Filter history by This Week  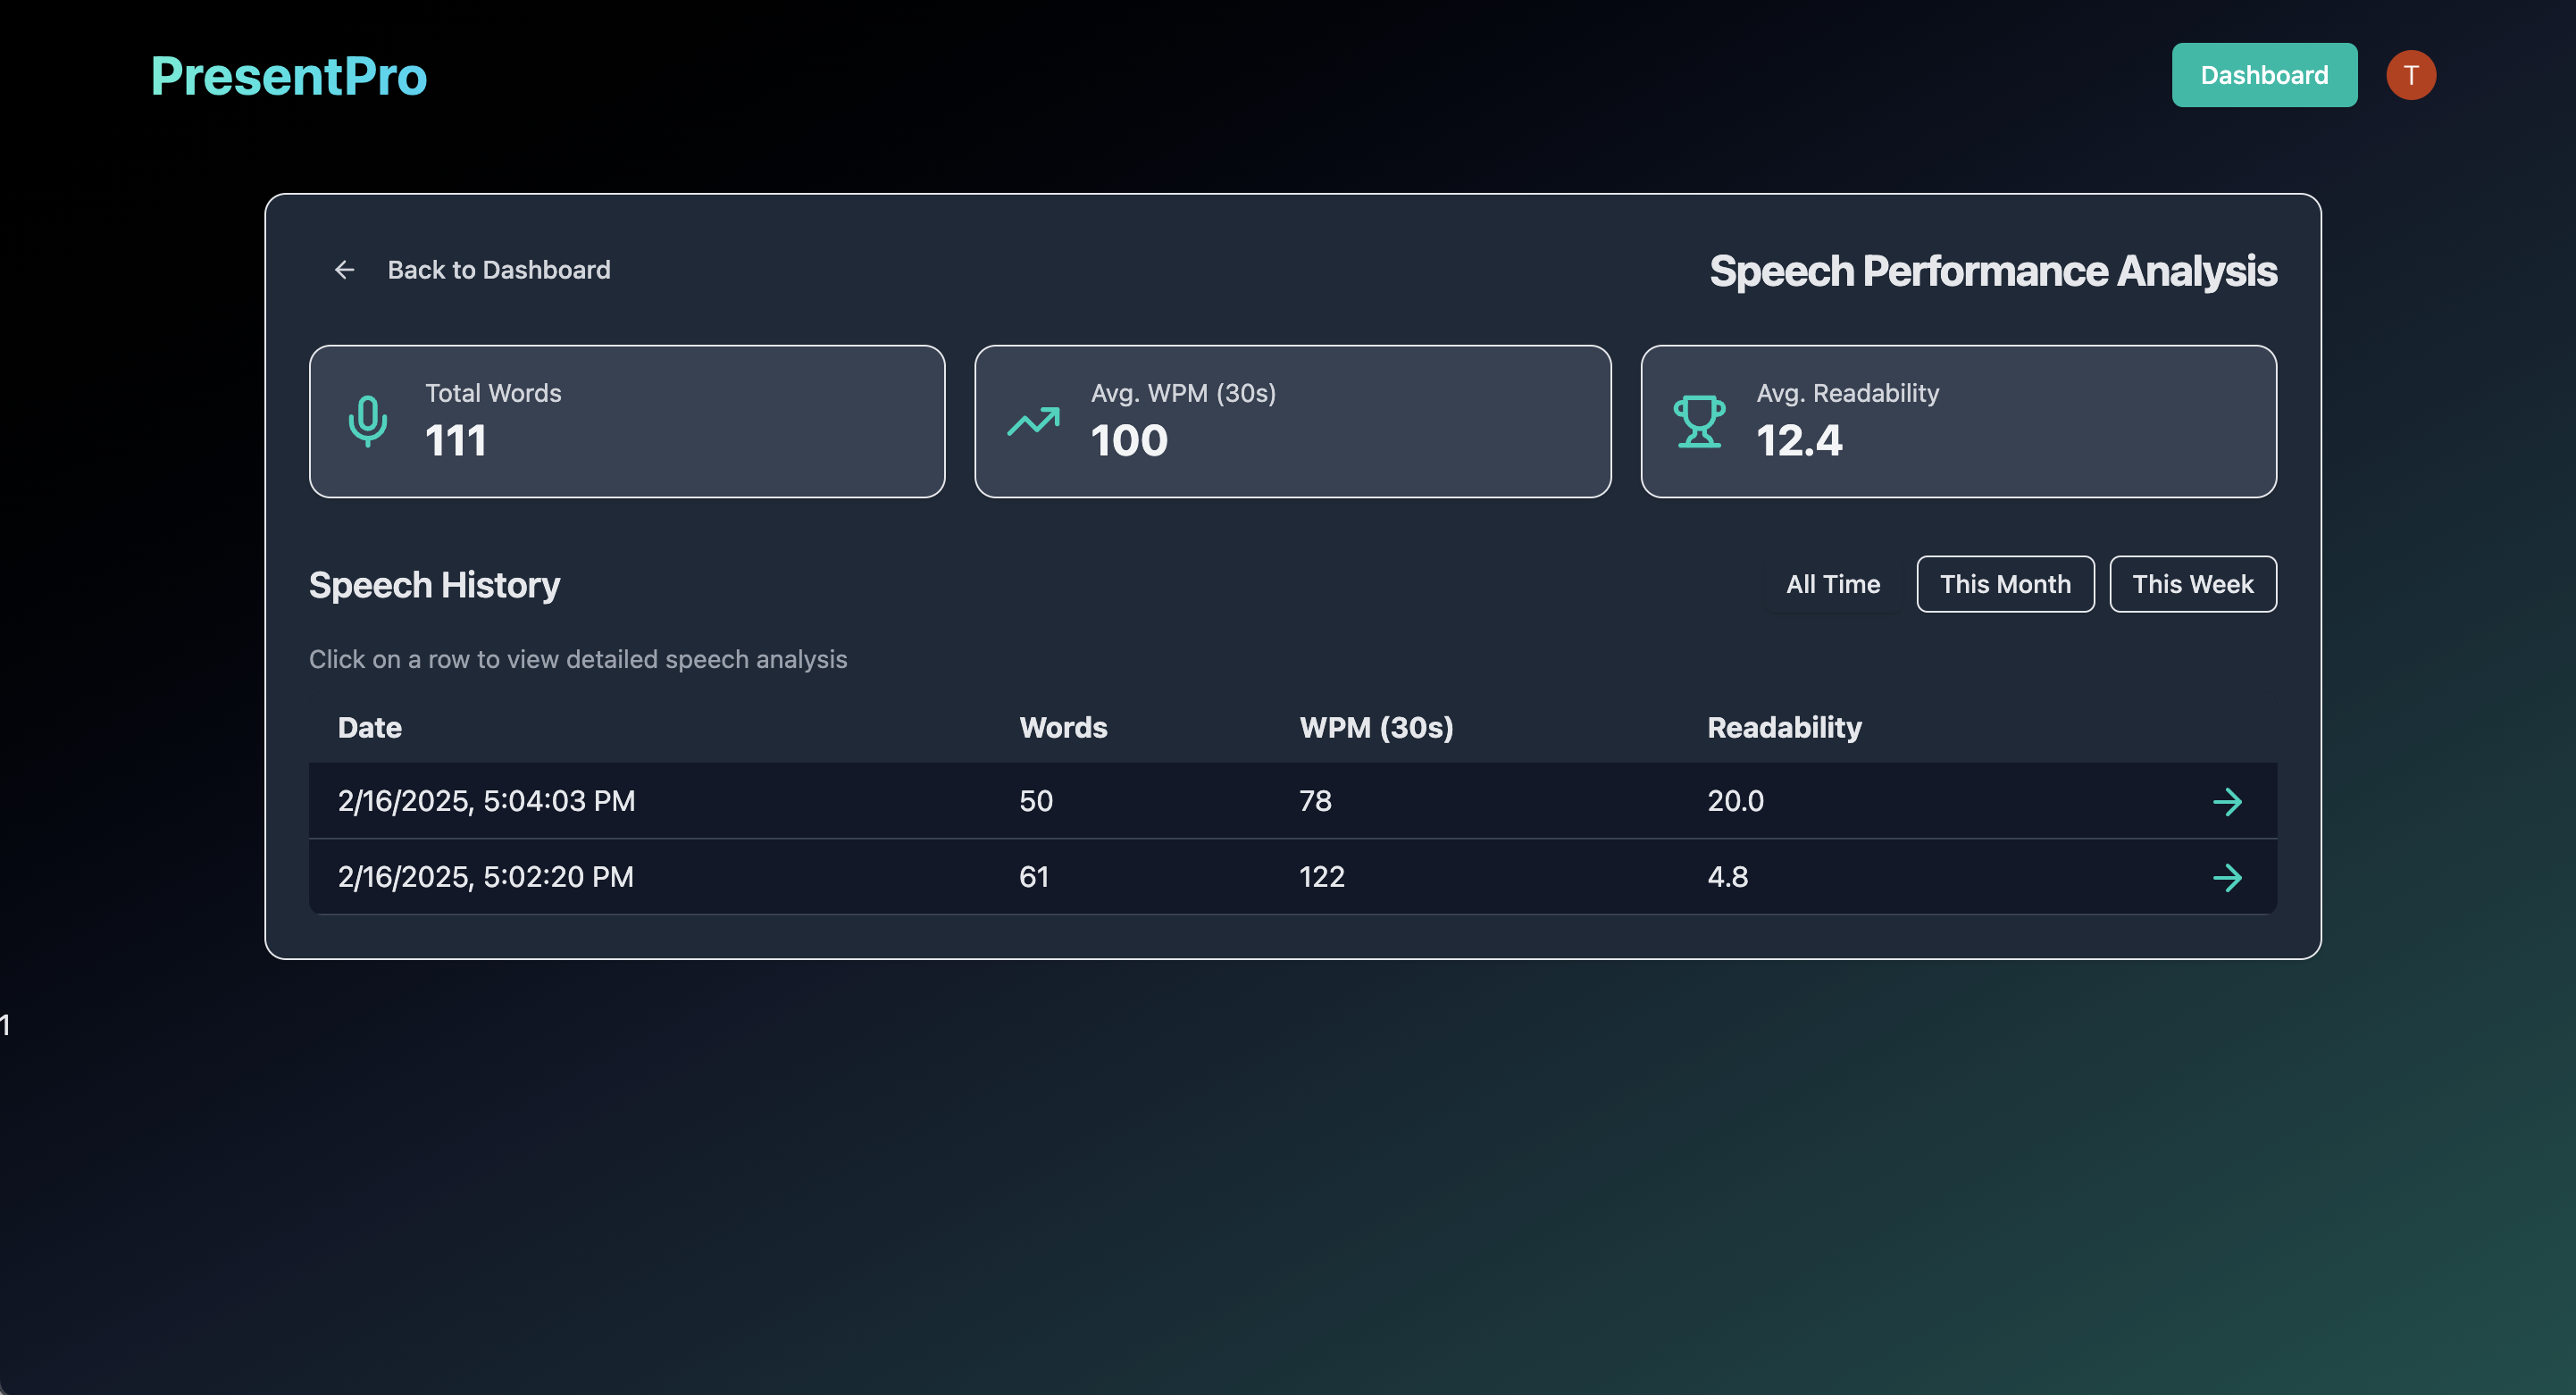[x=2192, y=584]
